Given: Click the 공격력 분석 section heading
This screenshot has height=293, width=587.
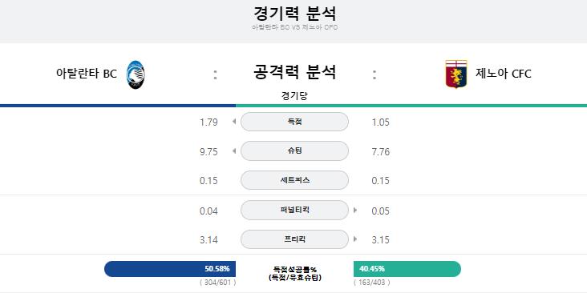Looking at the screenshot, I should [x=294, y=72].
